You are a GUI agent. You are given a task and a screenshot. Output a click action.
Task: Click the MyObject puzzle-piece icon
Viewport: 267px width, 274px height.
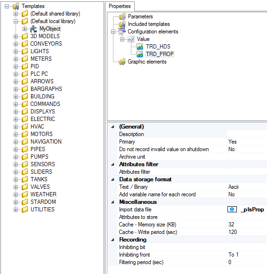(33, 29)
